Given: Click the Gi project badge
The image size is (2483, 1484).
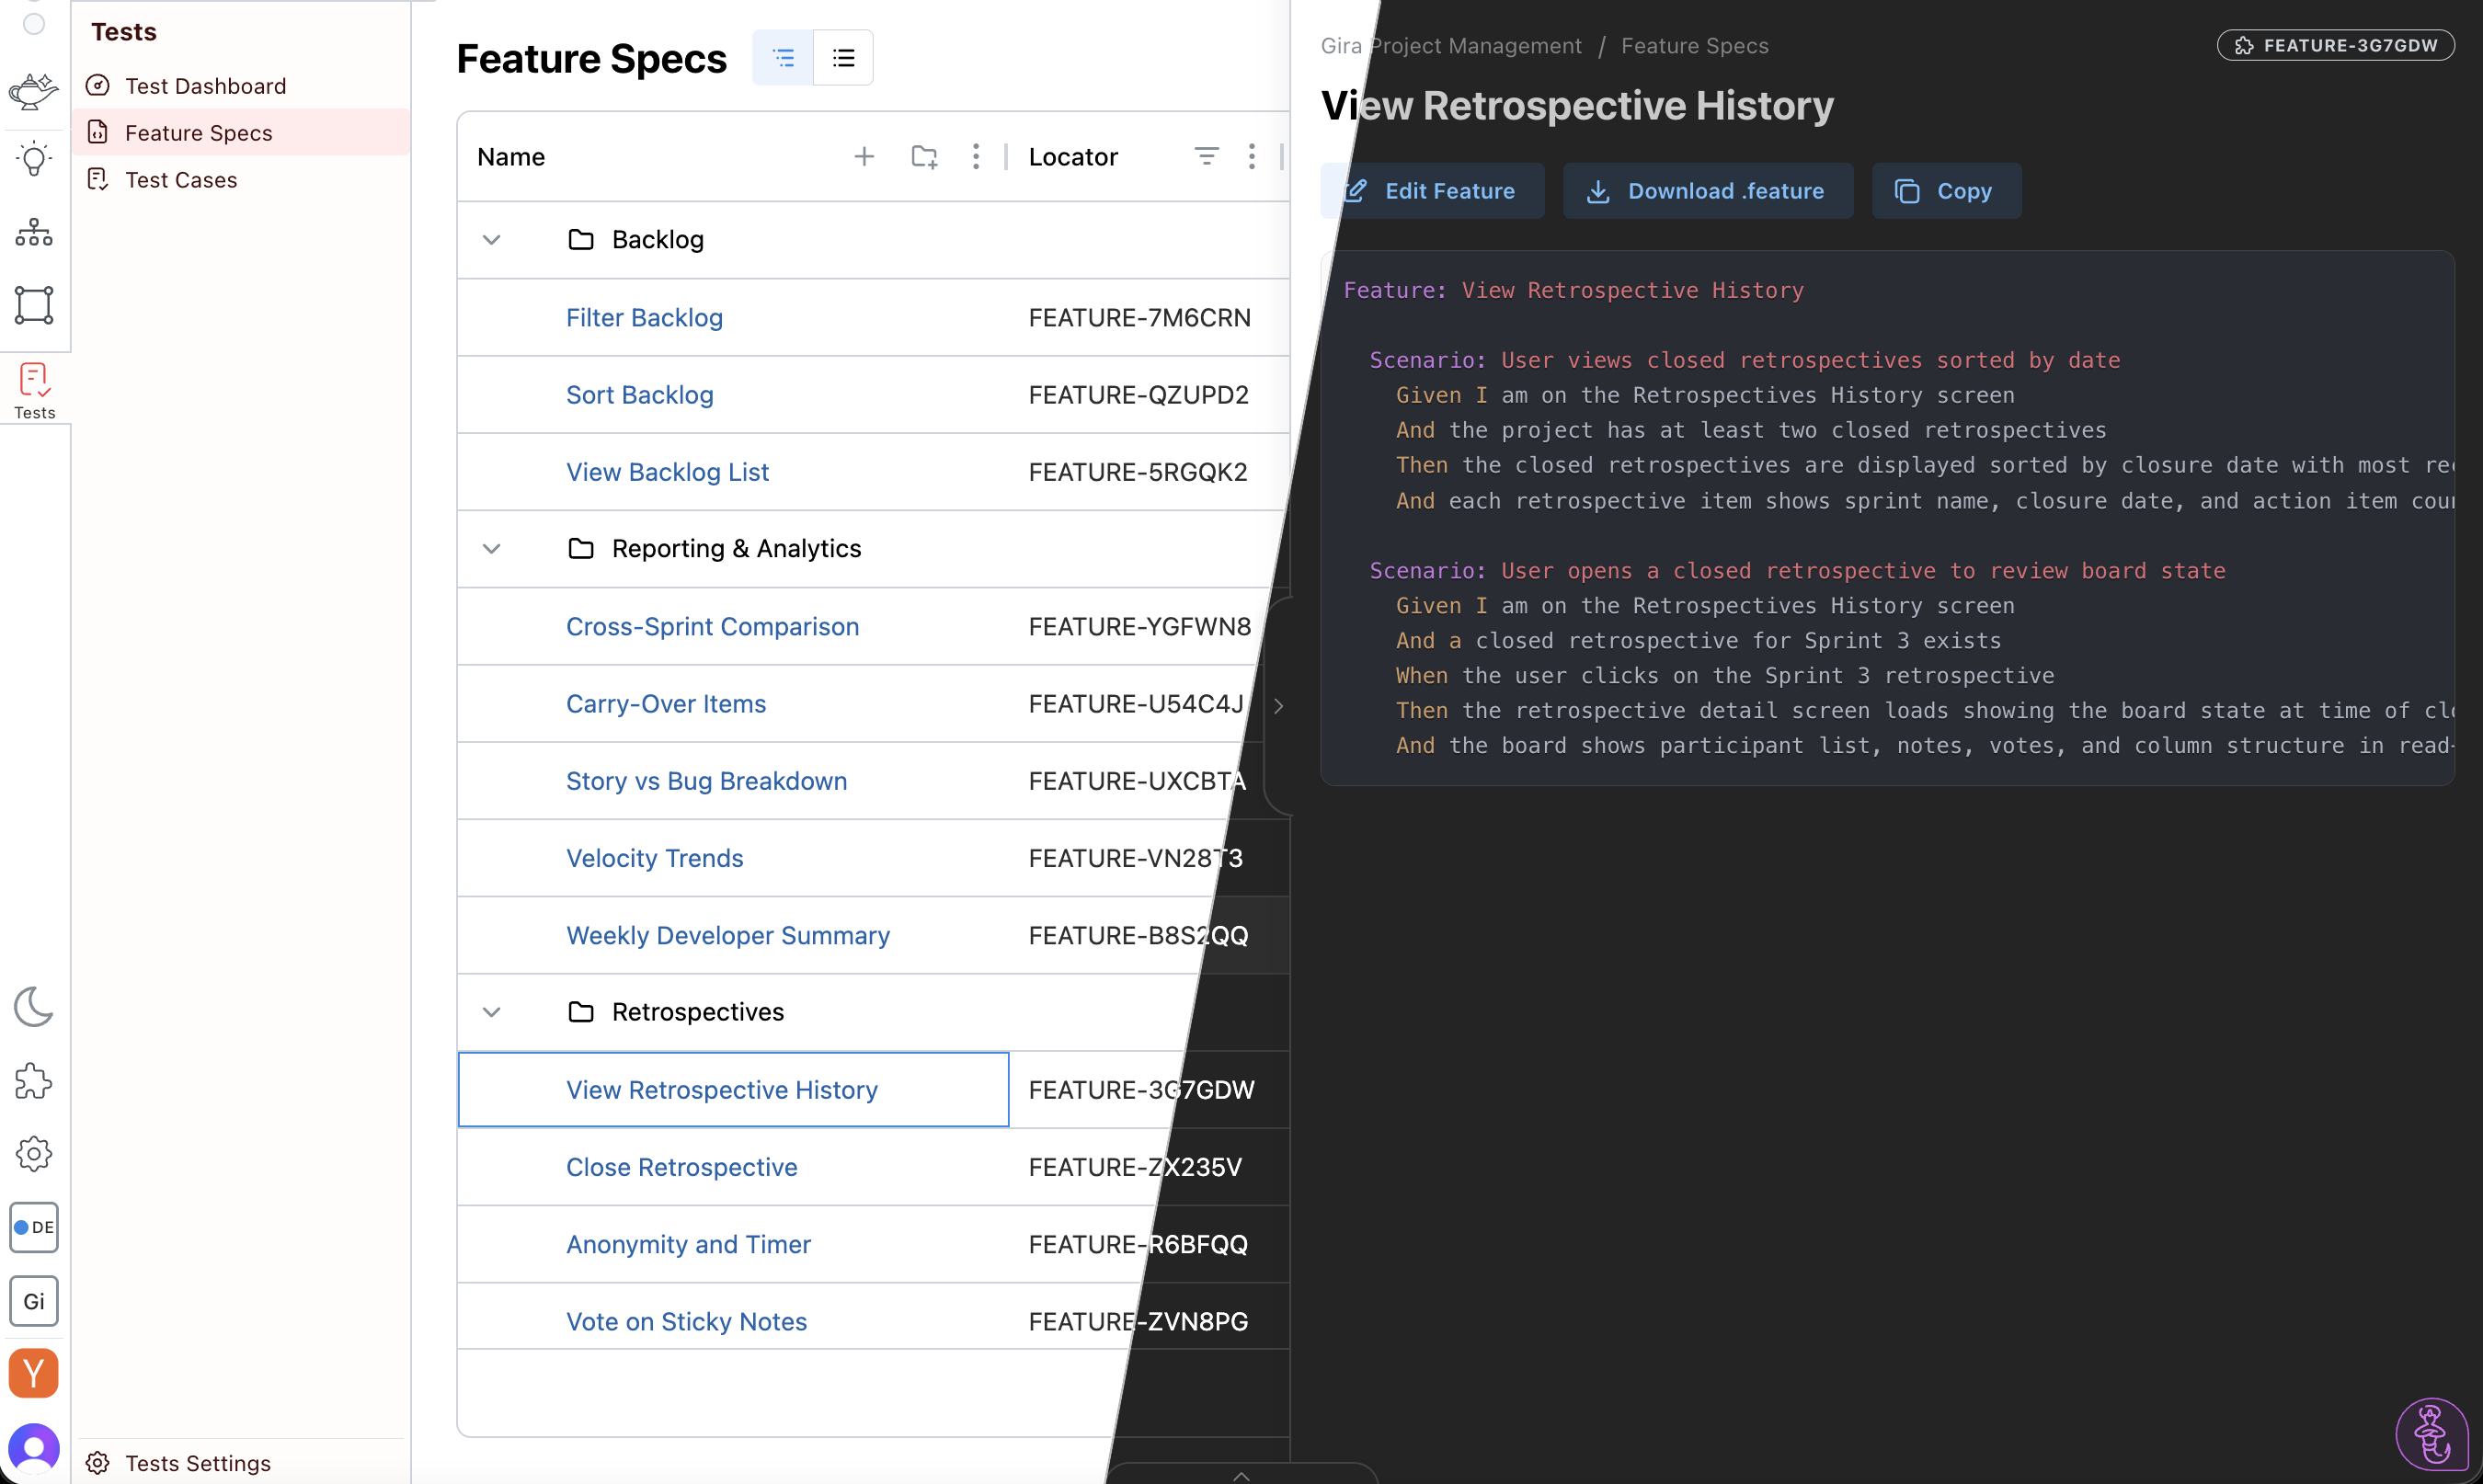Looking at the screenshot, I should 34,1301.
